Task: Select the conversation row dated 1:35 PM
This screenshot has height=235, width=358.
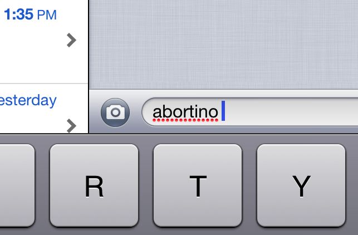Action: coord(44,42)
